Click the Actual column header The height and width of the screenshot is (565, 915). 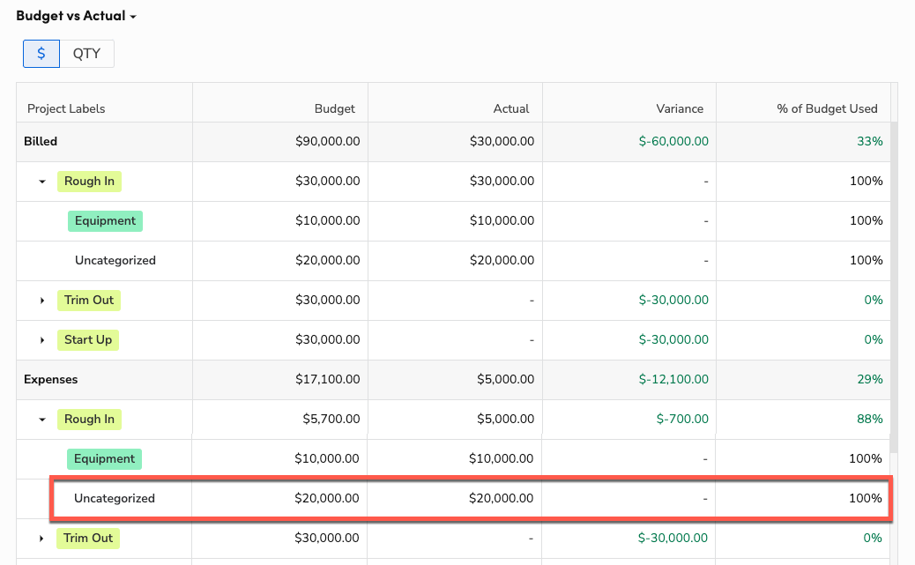coord(511,108)
